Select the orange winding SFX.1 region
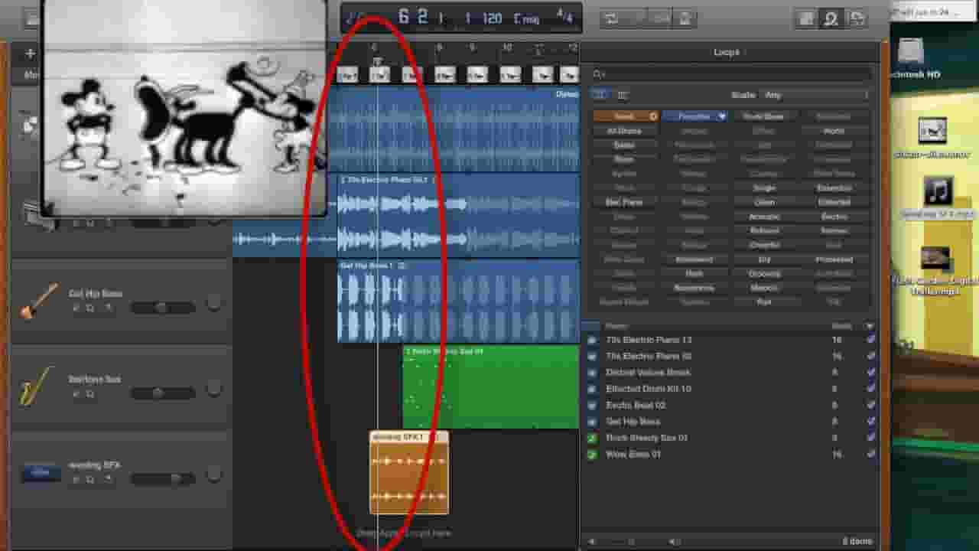This screenshot has height=551, width=979. click(x=409, y=472)
